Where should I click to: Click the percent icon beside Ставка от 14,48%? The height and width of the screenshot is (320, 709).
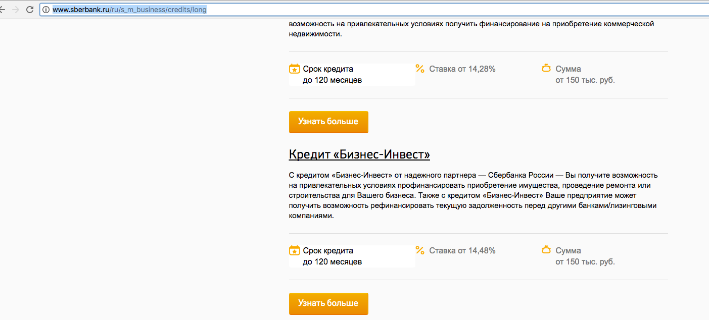coord(419,250)
